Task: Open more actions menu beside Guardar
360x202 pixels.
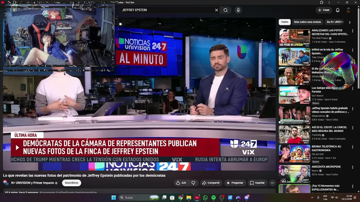Action: 272,183
